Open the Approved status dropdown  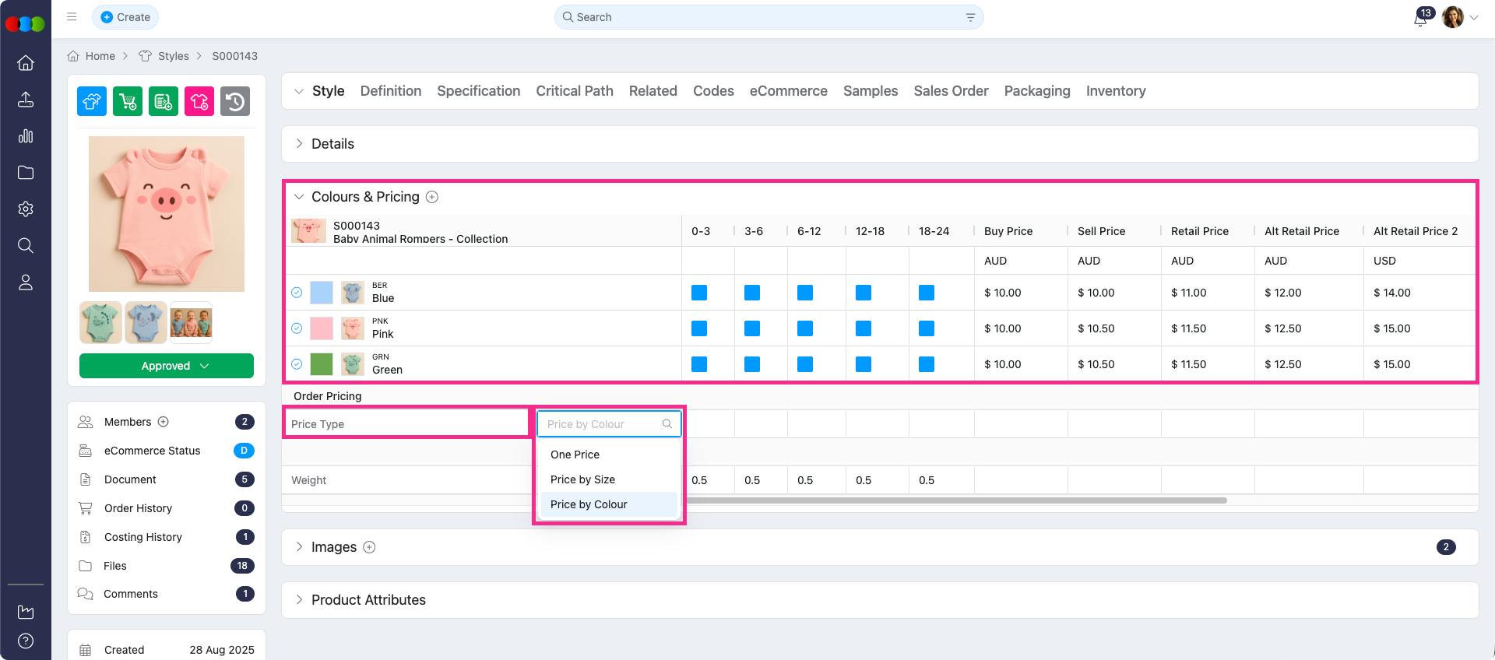coord(167,366)
